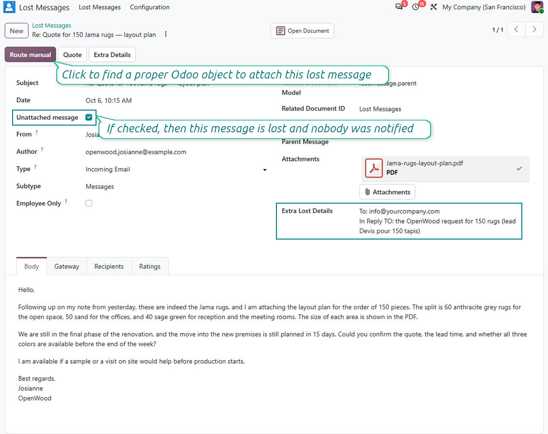Click the green checkmark on attachment
The image size is (548, 434).
click(x=519, y=168)
